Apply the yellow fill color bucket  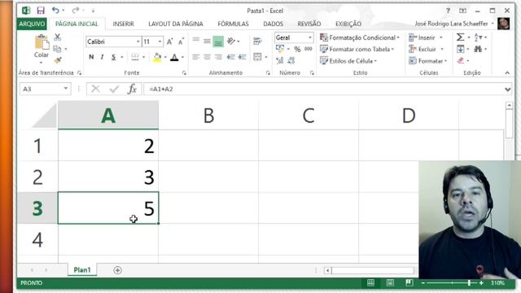157,57
